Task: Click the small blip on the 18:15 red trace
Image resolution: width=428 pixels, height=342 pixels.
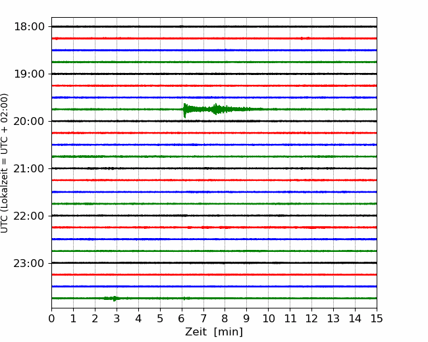Action: [x=302, y=38]
